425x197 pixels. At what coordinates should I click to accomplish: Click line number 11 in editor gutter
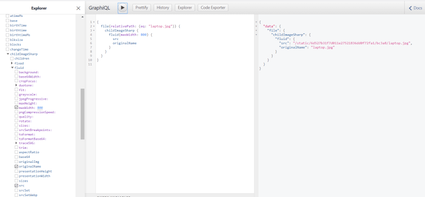click(x=90, y=65)
